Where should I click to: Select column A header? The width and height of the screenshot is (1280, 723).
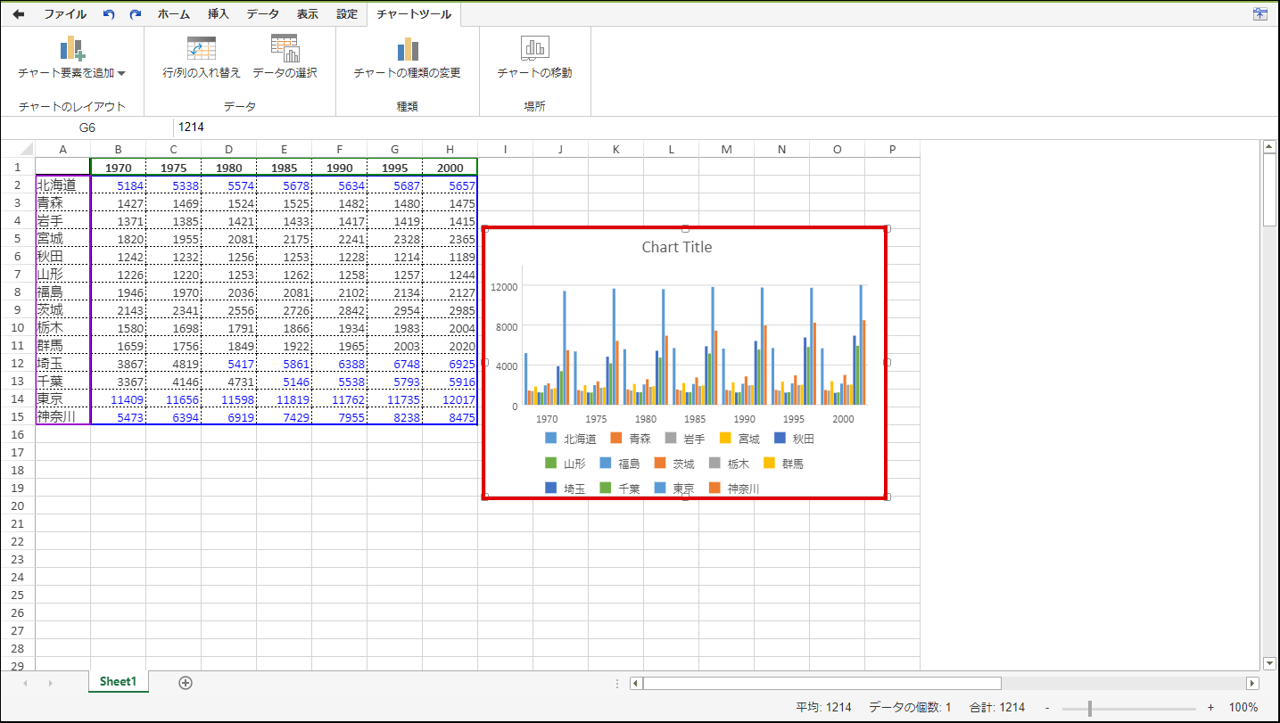click(62, 149)
